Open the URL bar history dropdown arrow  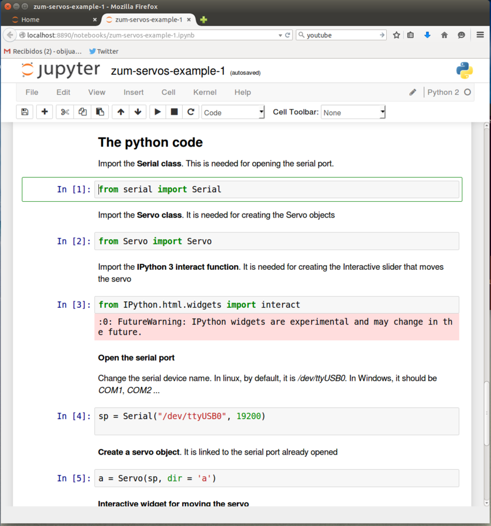280,35
